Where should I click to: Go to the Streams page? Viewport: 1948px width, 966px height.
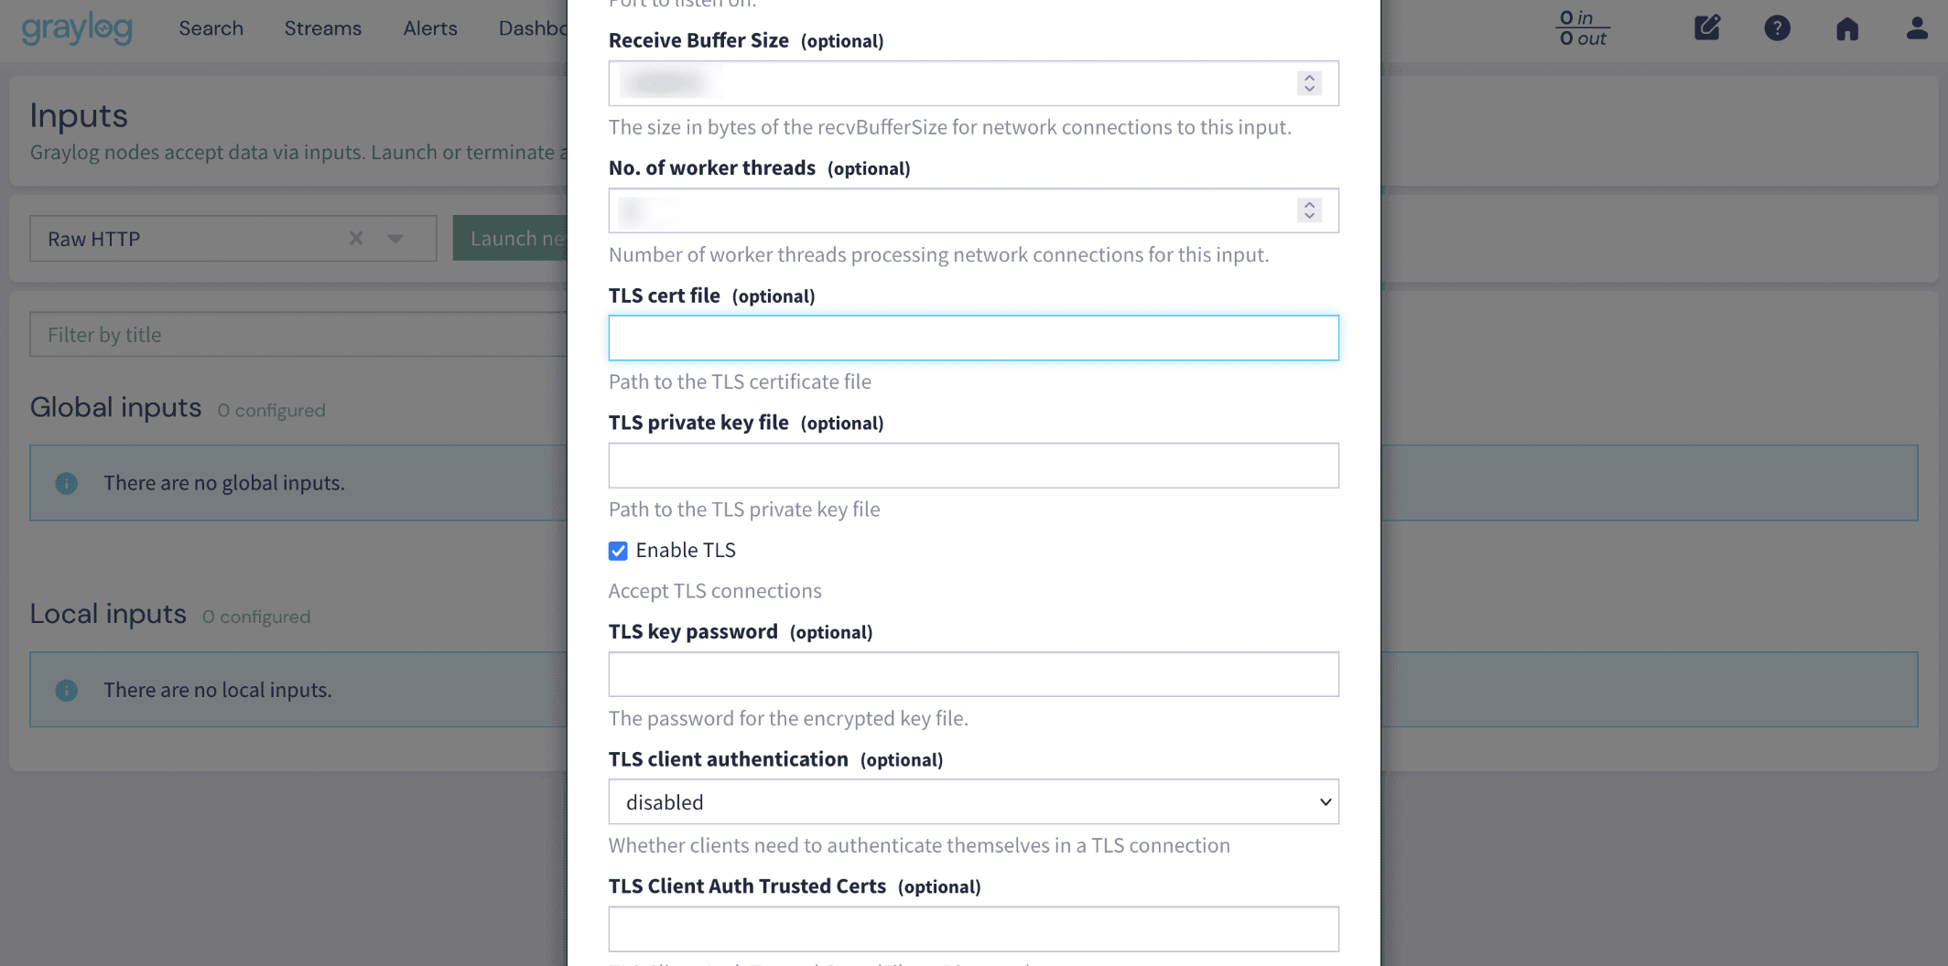[x=322, y=28]
